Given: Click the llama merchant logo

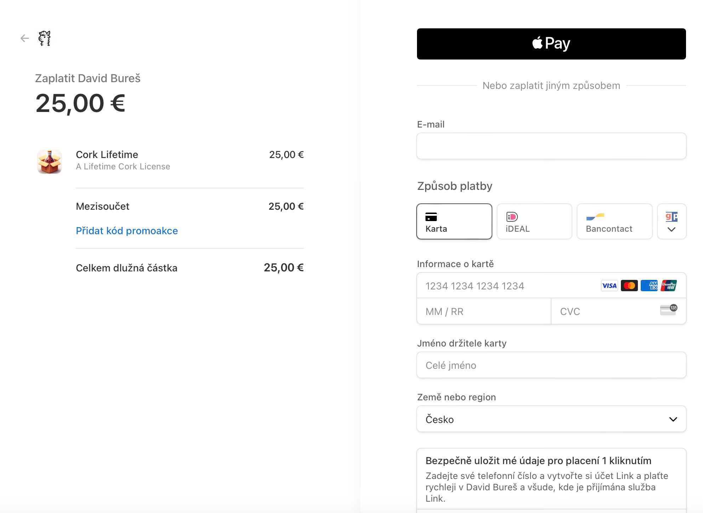Looking at the screenshot, I should [45, 38].
